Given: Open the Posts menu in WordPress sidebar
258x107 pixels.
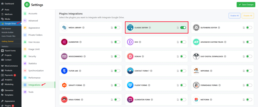Looking at the screenshot, I should point(11,10).
